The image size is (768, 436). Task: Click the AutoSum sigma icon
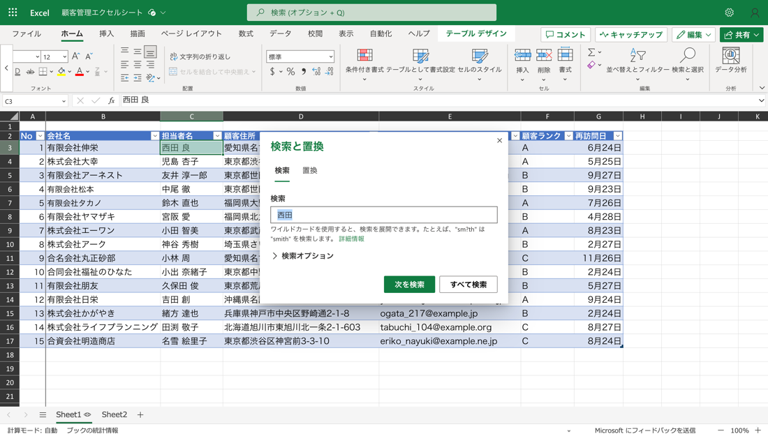click(x=591, y=52)
